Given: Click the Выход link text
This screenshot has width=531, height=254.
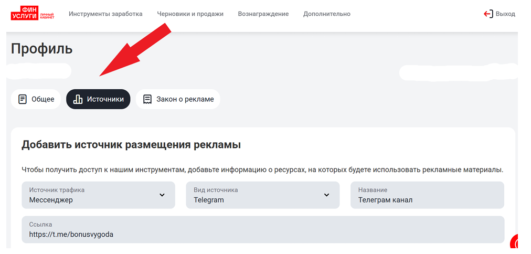Looking at the screenshot, I should click(x=505, y=14).
